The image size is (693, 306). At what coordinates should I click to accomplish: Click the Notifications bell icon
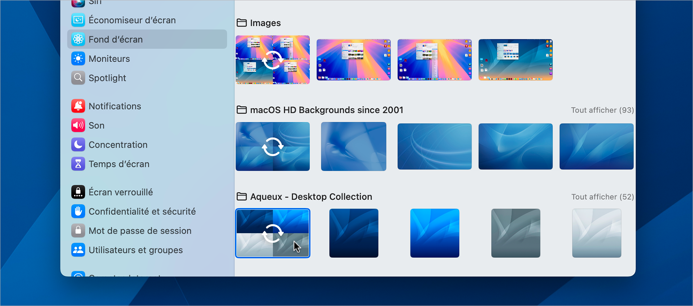coord(78,106)
